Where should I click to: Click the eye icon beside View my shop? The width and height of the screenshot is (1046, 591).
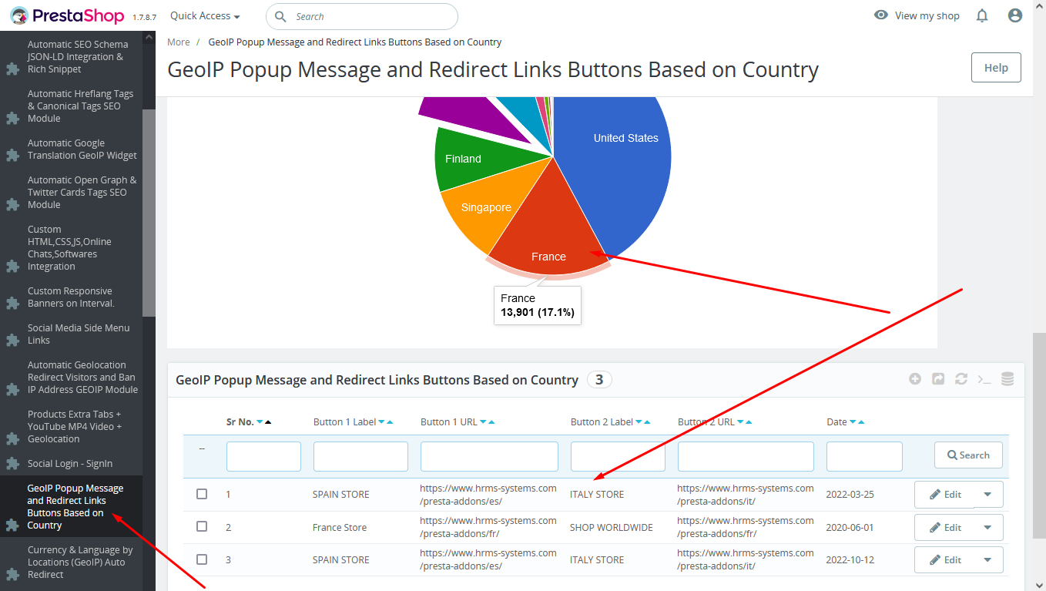point(881,15)
